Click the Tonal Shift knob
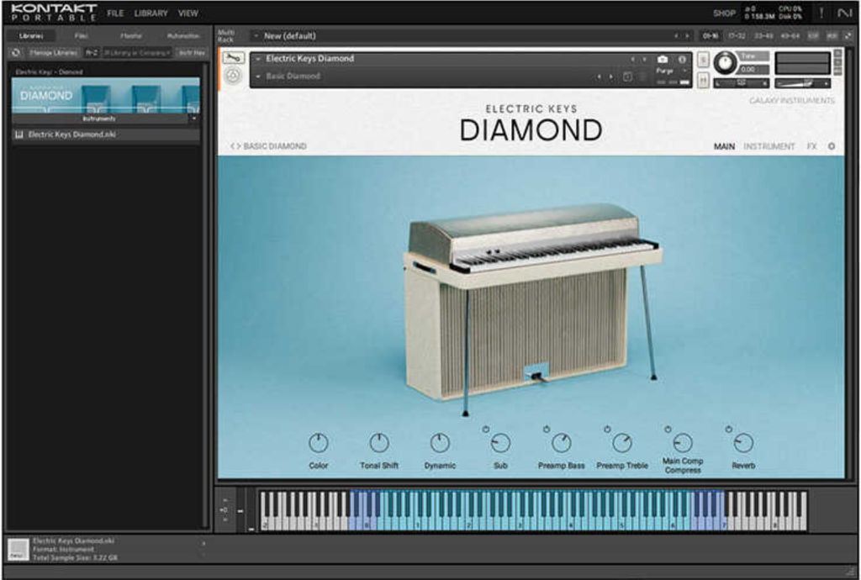Screen dimensions: 861x580 coord(379,443)
